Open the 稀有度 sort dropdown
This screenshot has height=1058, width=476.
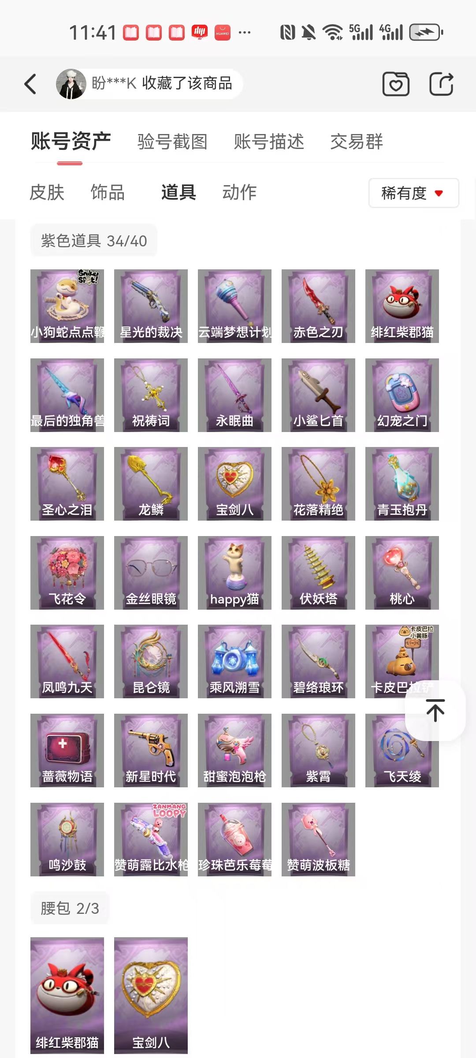point(413,193)
